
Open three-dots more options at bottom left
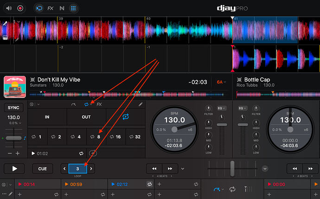point(4,193)
